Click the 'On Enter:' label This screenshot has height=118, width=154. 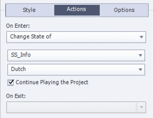(x=18, y=26)
